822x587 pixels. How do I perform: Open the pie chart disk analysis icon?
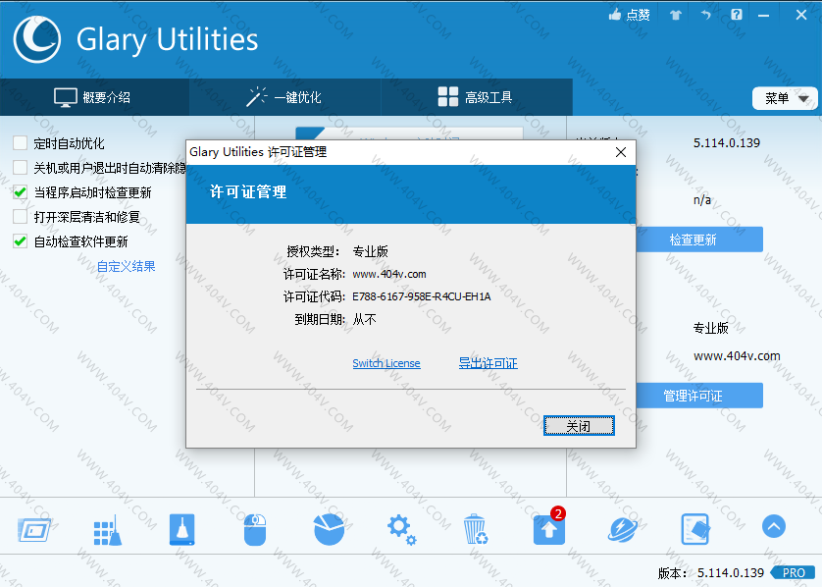pyautogui.click(x=328, y=529)
